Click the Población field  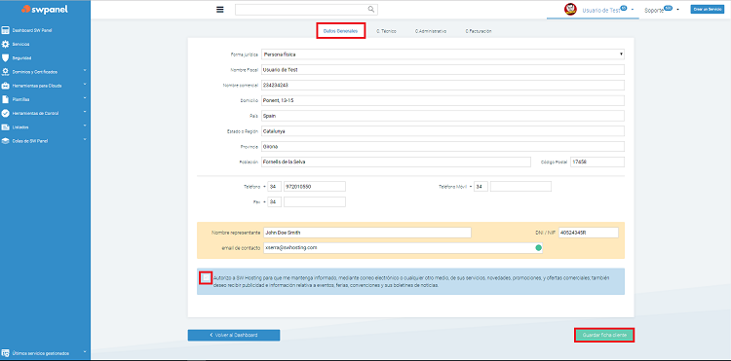pos(396,162)
